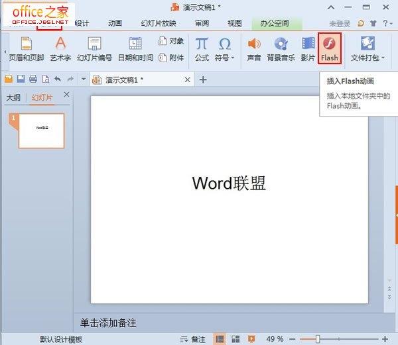This screenshot has width=398, height=345.
Task: Insert 日期和时间 date and time
Action: (x=135, y=48)
